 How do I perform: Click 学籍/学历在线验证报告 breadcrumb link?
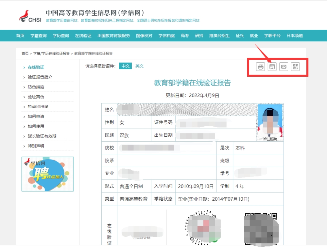pyautogui.click(x=51, y=54)
